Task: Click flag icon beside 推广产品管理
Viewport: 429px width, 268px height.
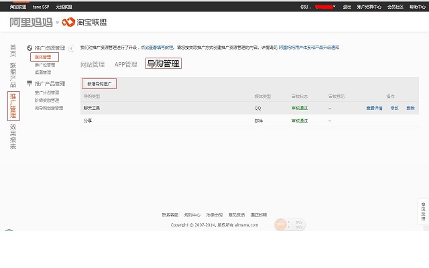Action: [29, 83]
